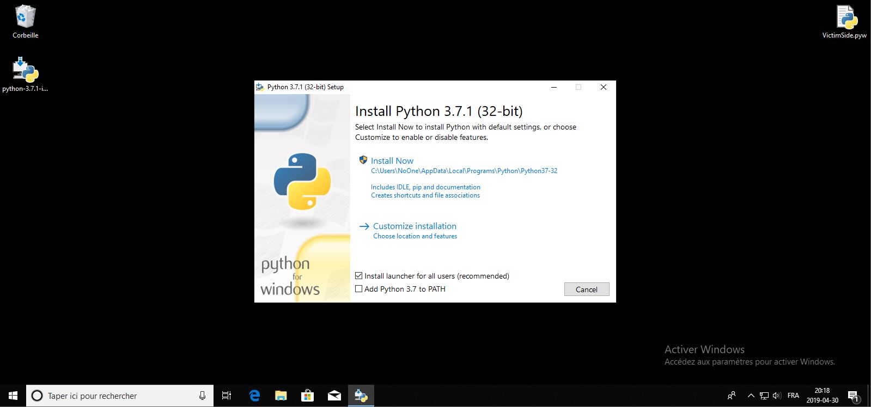Click the C:\Users\NoOne install path text

point(464,171)
